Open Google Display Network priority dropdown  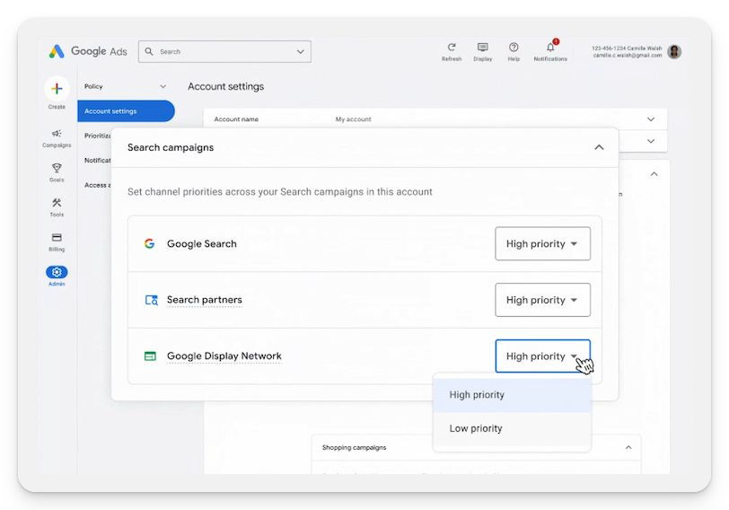click(x=542, y=356)
